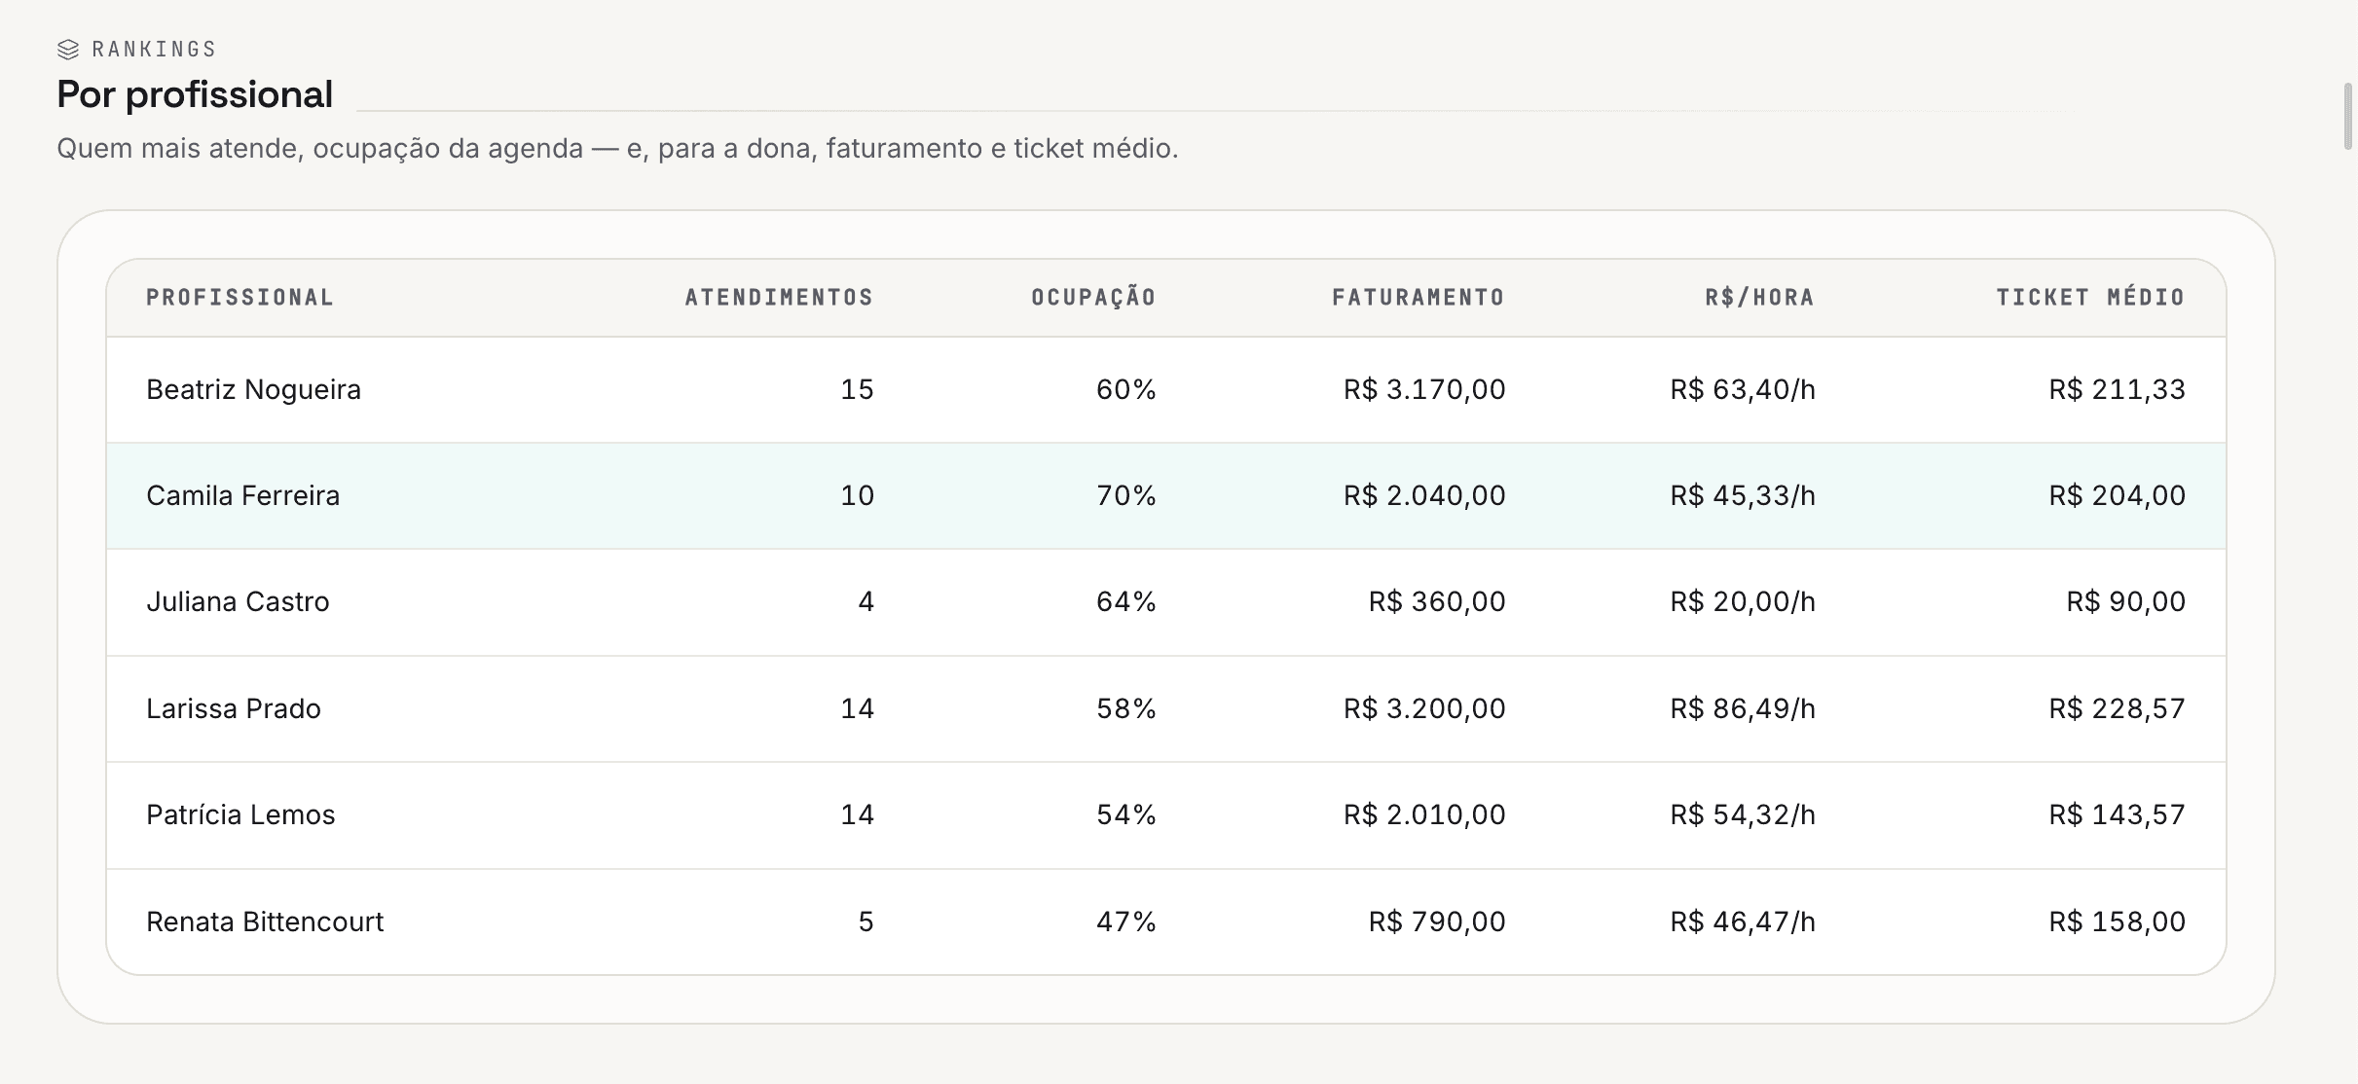2358x1084 pixels.
Task: Click the FATURAMENTO column header
Action: coord(1418,298)
